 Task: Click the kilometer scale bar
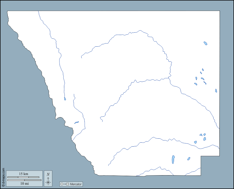pyautogui.click(x=23, y=177)
